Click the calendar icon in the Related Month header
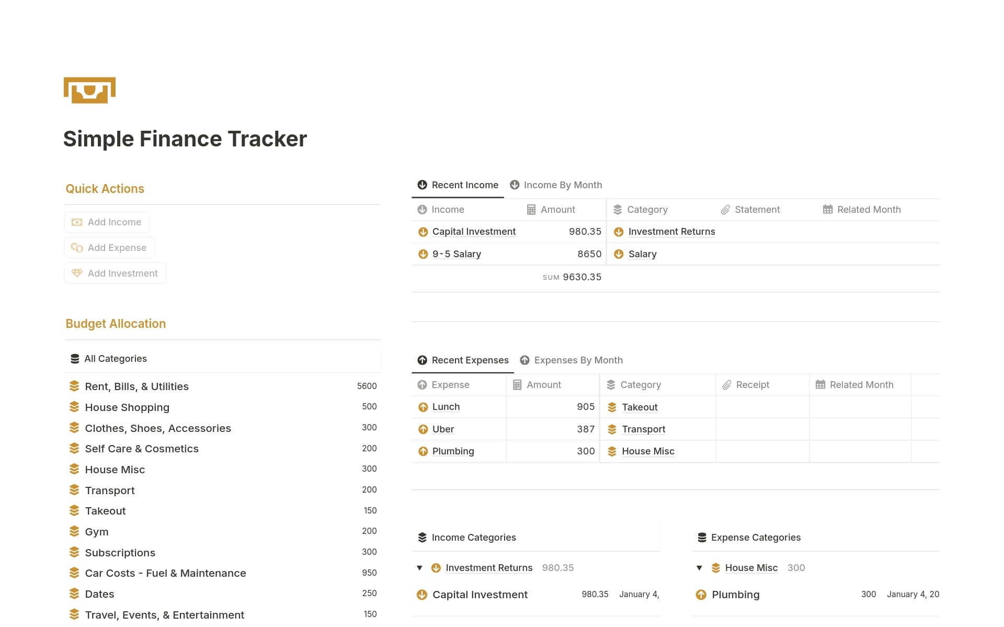The height and width of the screenshot is (627, 1004). (x=827, y=209)
